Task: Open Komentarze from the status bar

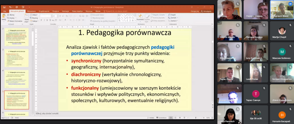Action: [x=161, y=117]
